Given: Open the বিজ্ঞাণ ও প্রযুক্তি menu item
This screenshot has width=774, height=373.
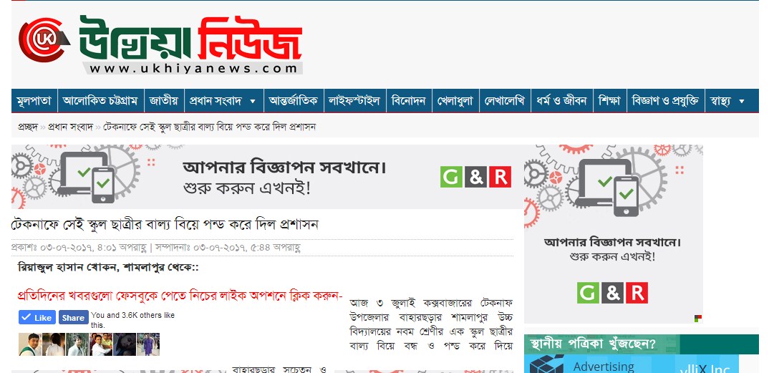Looking at the screenshot, I should [x=666, y=101].
